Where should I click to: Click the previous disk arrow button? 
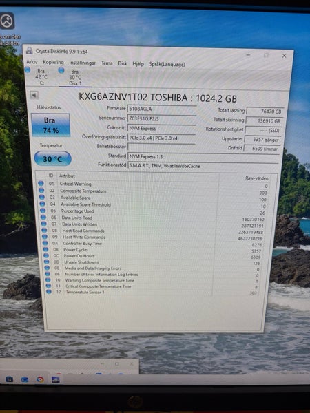click(x=34, y=95)
